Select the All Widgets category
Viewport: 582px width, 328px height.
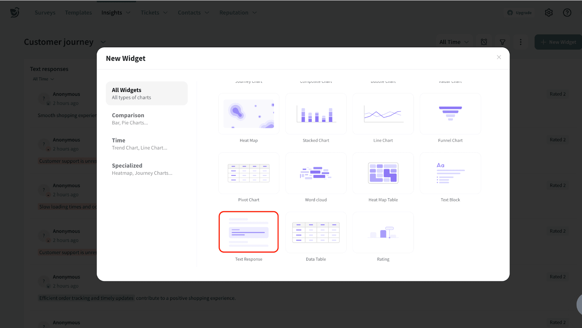pyautogui.click(x=147, y=93)
